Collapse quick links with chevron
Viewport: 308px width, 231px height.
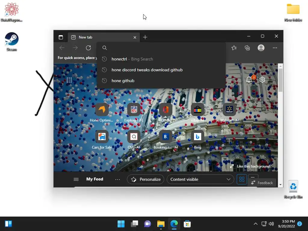240,94
